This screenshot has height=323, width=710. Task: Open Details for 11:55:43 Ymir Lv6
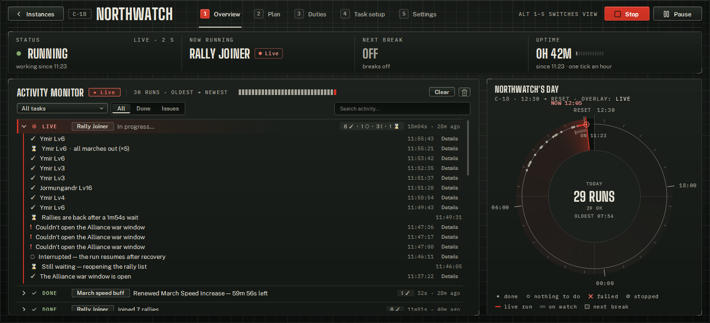tap(449, 139)
